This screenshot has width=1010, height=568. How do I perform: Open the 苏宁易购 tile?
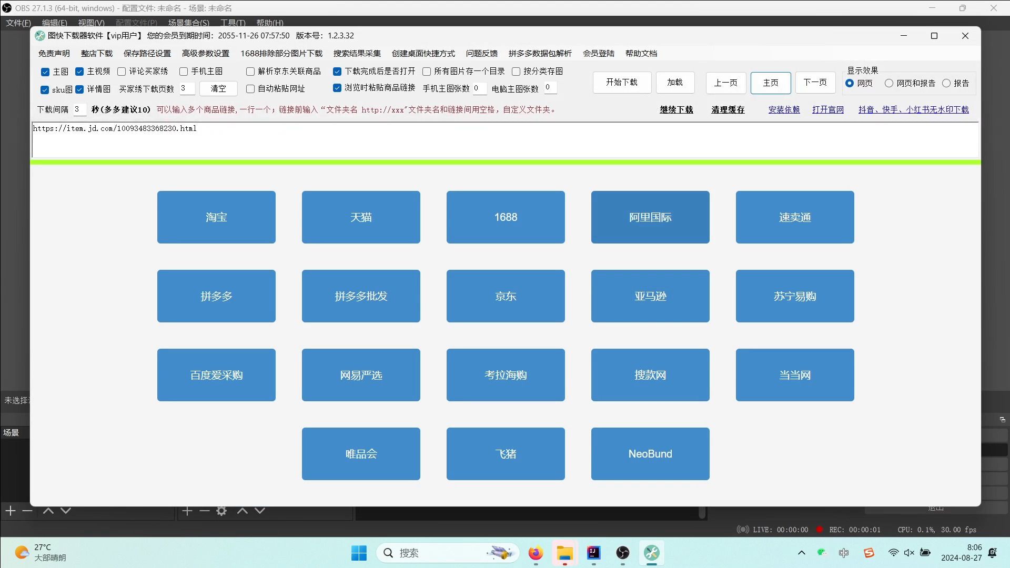(x=795, y=296)
